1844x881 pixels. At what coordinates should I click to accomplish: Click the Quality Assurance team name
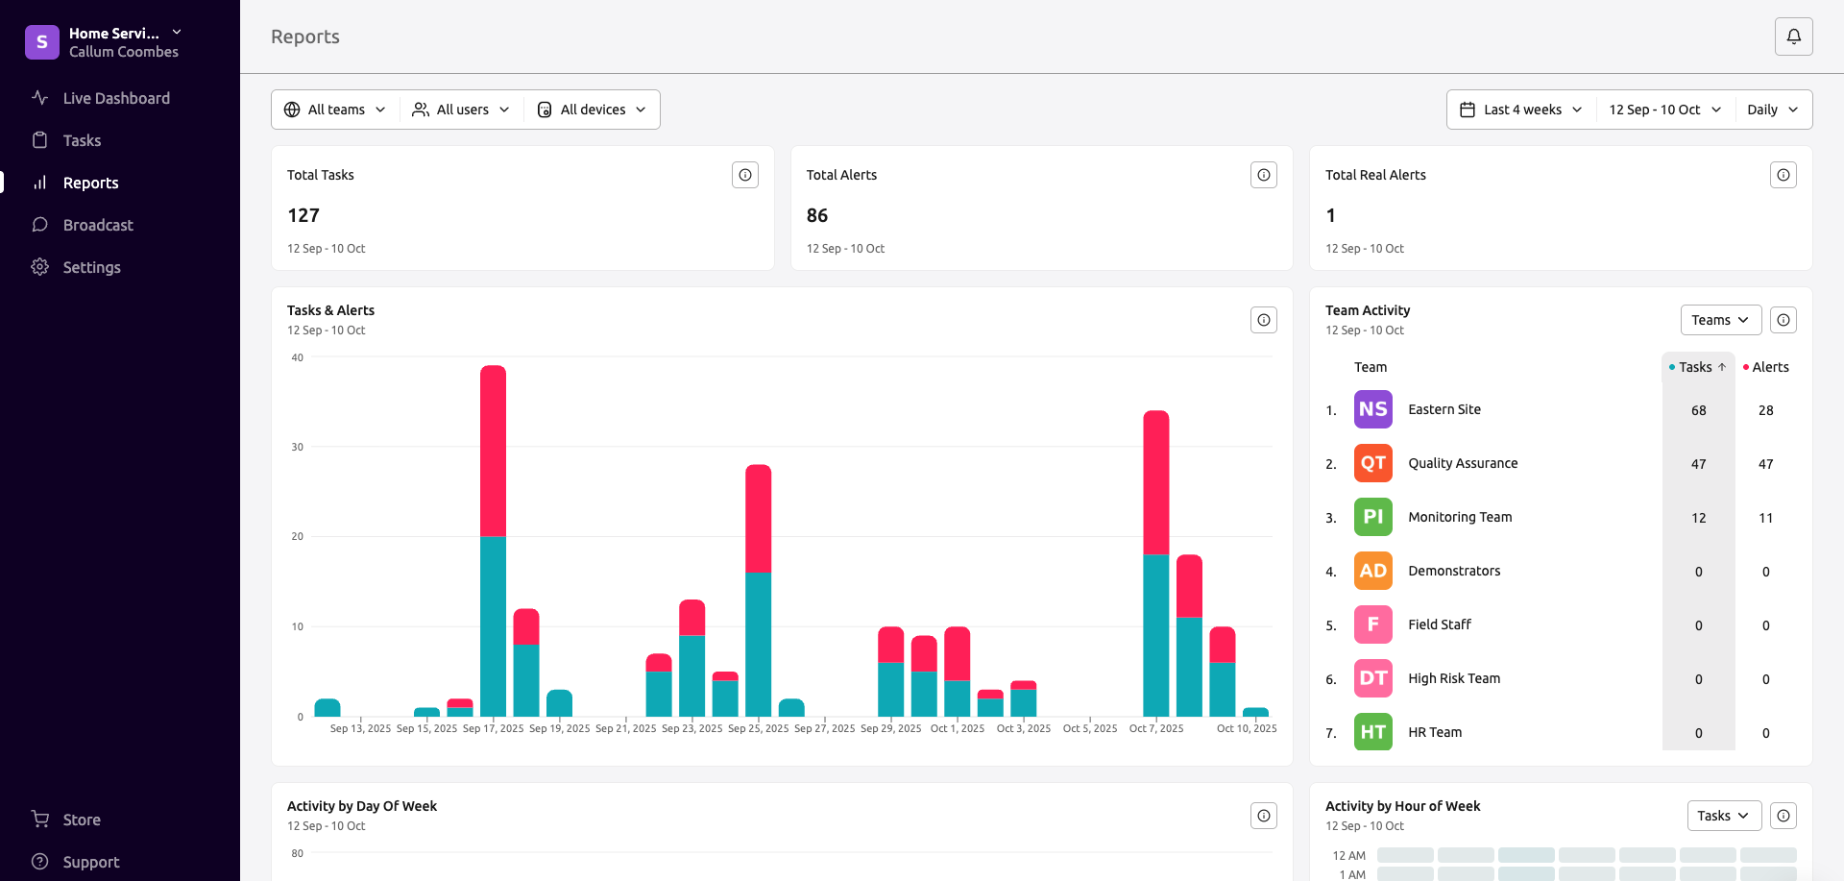pos(1463,463)
